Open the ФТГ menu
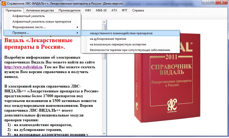 click(125, 10)
